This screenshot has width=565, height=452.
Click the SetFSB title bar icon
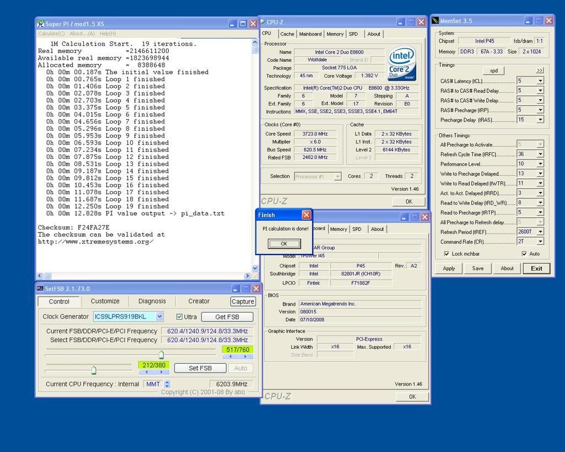[40, 288]
